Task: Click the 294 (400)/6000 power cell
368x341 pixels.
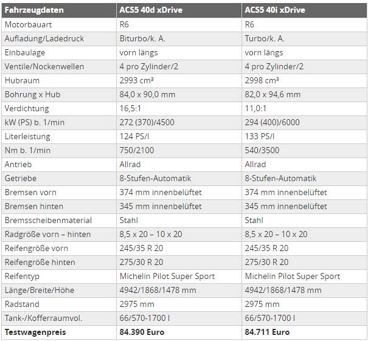Action: coord(272,122)
